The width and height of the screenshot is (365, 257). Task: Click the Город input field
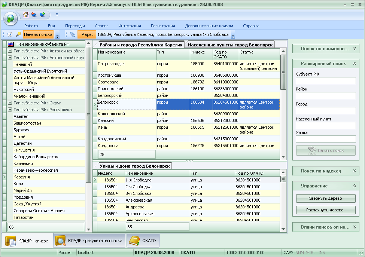(326, 110)
